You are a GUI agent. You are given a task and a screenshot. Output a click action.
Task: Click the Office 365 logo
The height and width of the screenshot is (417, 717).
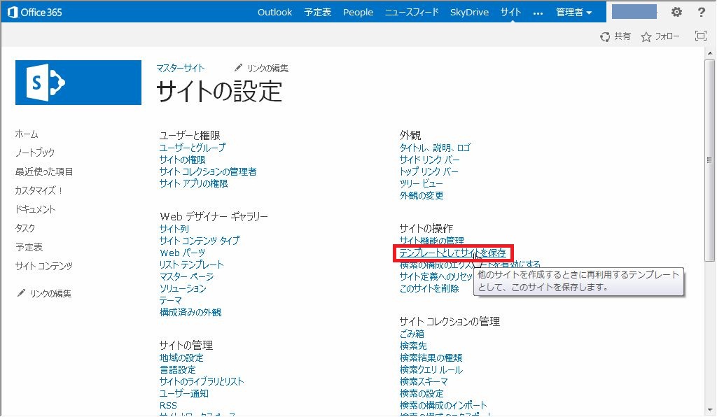coord(35,13)
